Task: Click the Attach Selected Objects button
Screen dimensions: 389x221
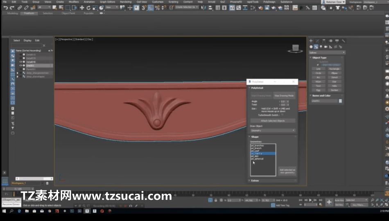Action: coord(273,121)
